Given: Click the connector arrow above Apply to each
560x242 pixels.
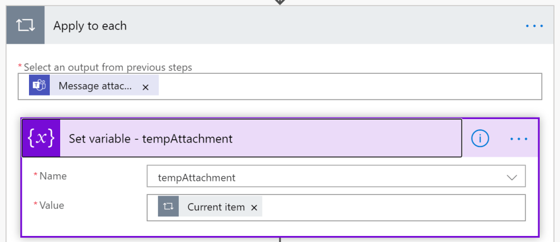Looking at the screenshot, I should (x=280, y=2).
